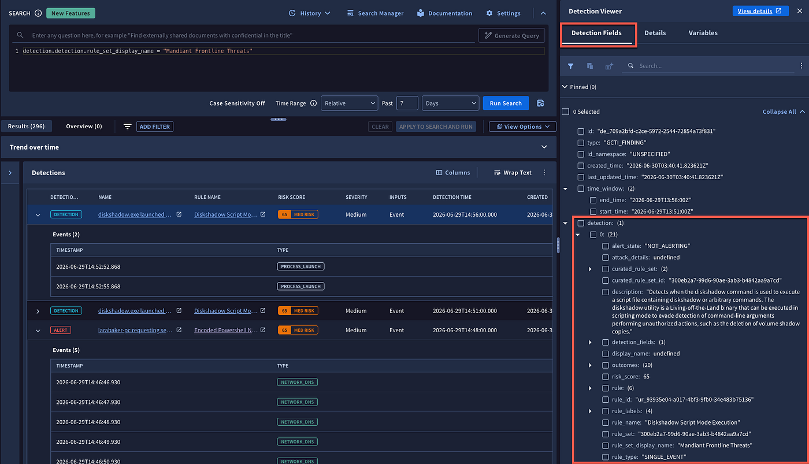Click the Run Search button

[x=506, y=103]
